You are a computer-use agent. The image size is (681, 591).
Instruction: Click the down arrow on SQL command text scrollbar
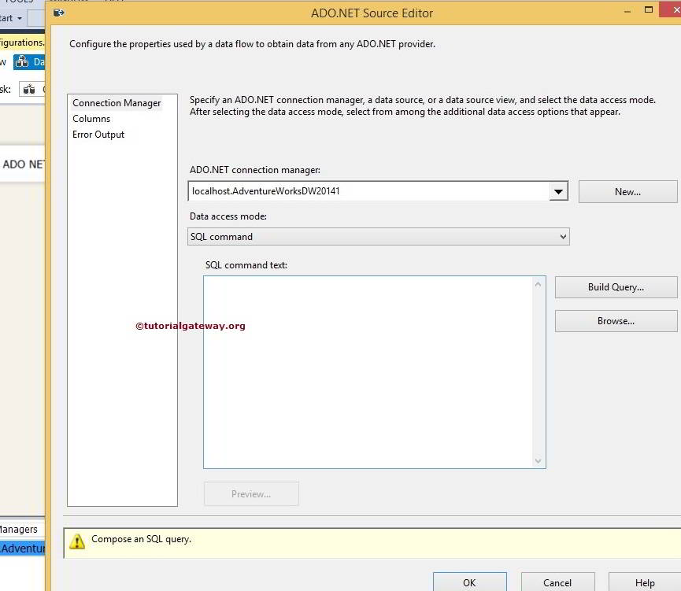pos(538,460)
